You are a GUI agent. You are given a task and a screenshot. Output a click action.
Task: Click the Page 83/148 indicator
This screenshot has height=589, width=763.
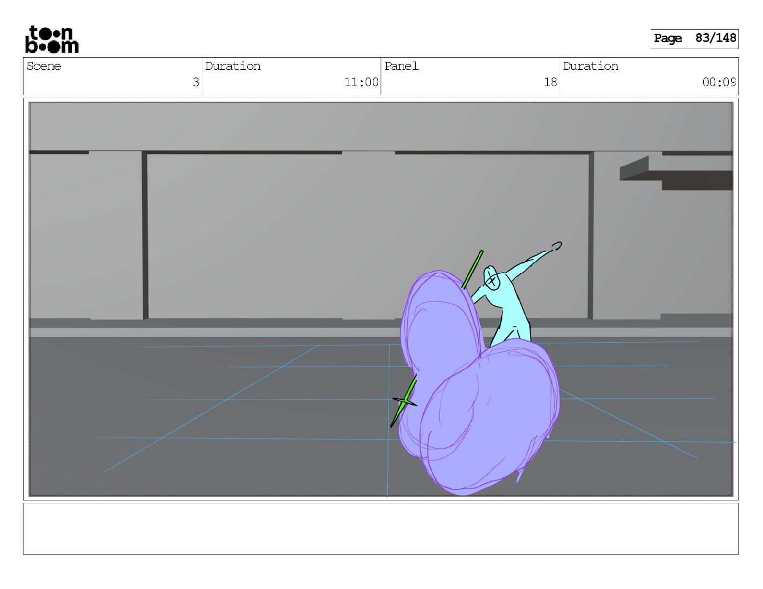tap(695, 38)
